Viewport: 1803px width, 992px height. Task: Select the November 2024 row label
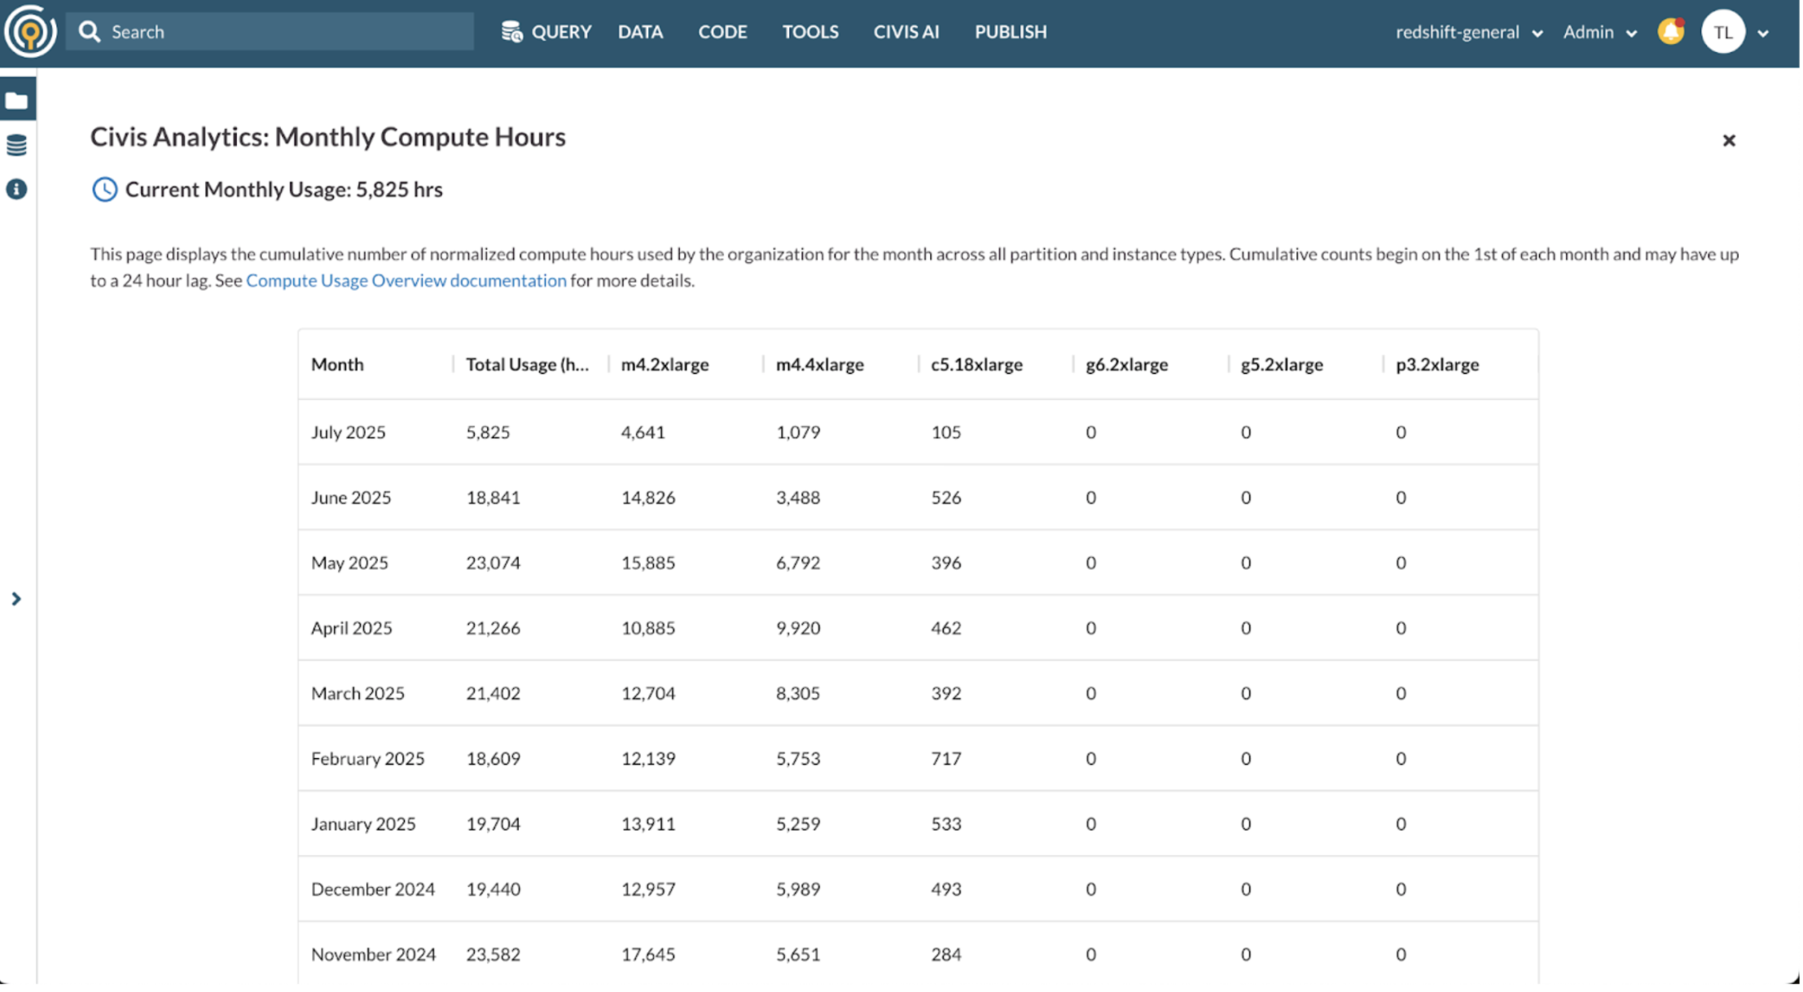point(373,954)
